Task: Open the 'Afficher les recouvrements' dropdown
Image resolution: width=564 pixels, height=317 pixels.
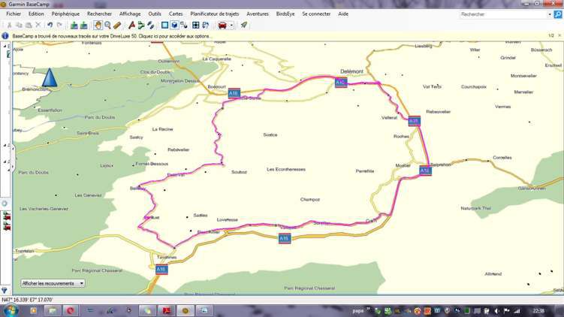Action: (52, 283)
